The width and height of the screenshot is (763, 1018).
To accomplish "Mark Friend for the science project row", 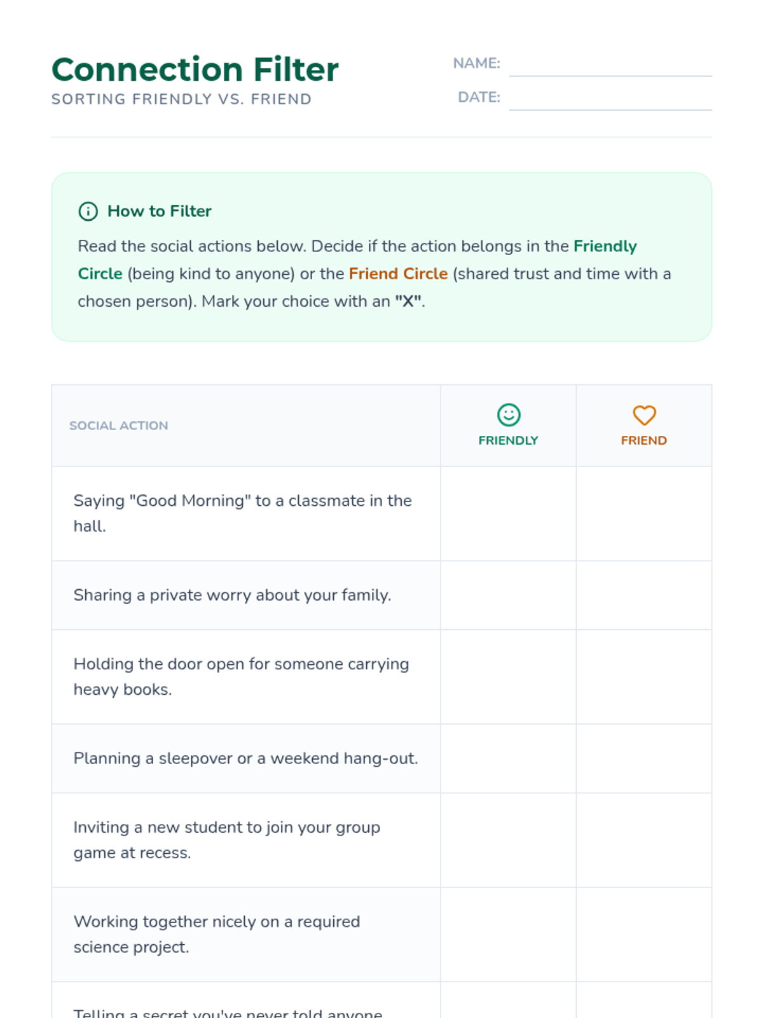I will tap(643, 934).
